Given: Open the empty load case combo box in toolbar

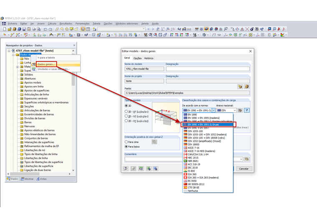Looking at the screenshot, I should (121, 29).
